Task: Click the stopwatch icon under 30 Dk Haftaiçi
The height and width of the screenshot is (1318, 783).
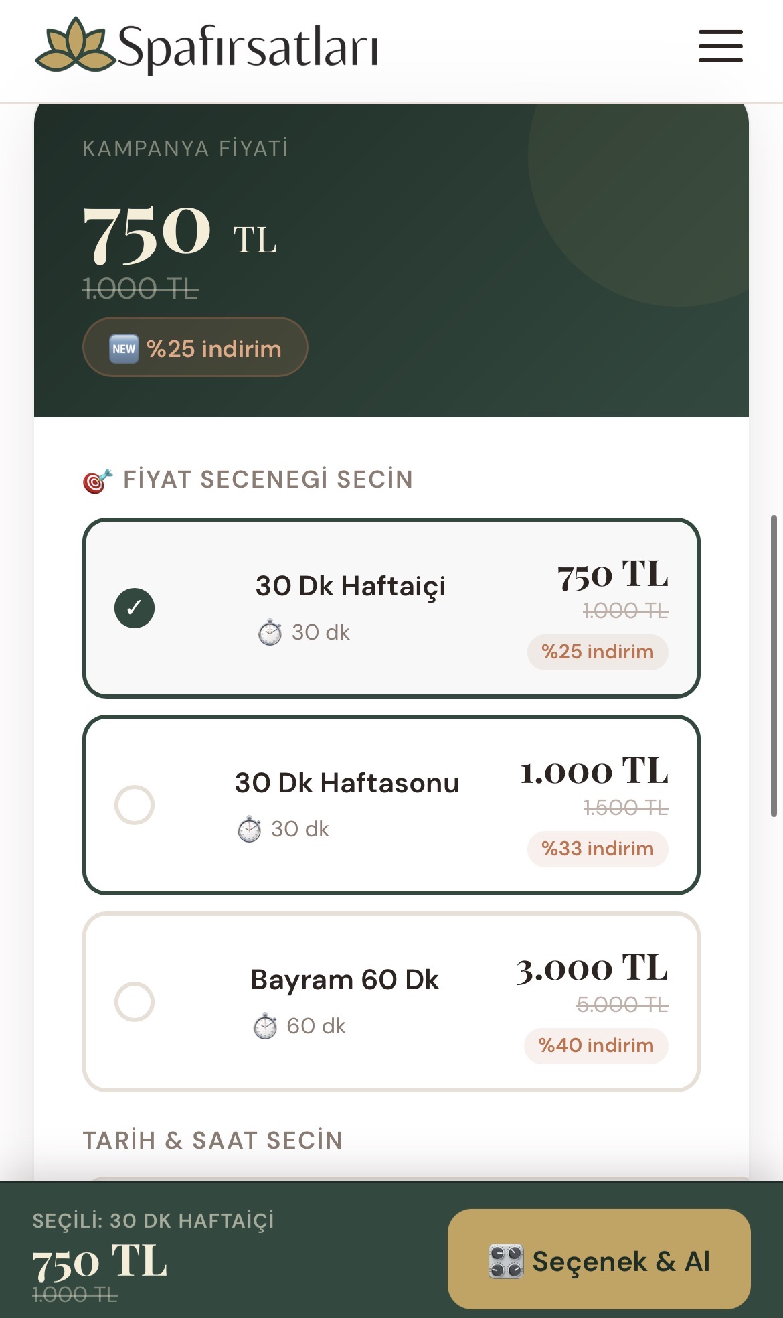Action: tap(270, 632)
